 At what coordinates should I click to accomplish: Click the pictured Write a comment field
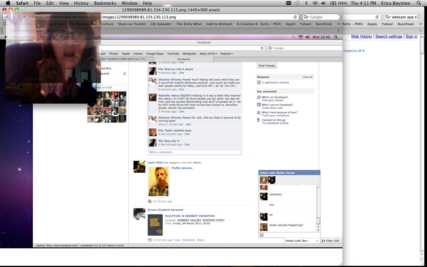pos(195,152)
